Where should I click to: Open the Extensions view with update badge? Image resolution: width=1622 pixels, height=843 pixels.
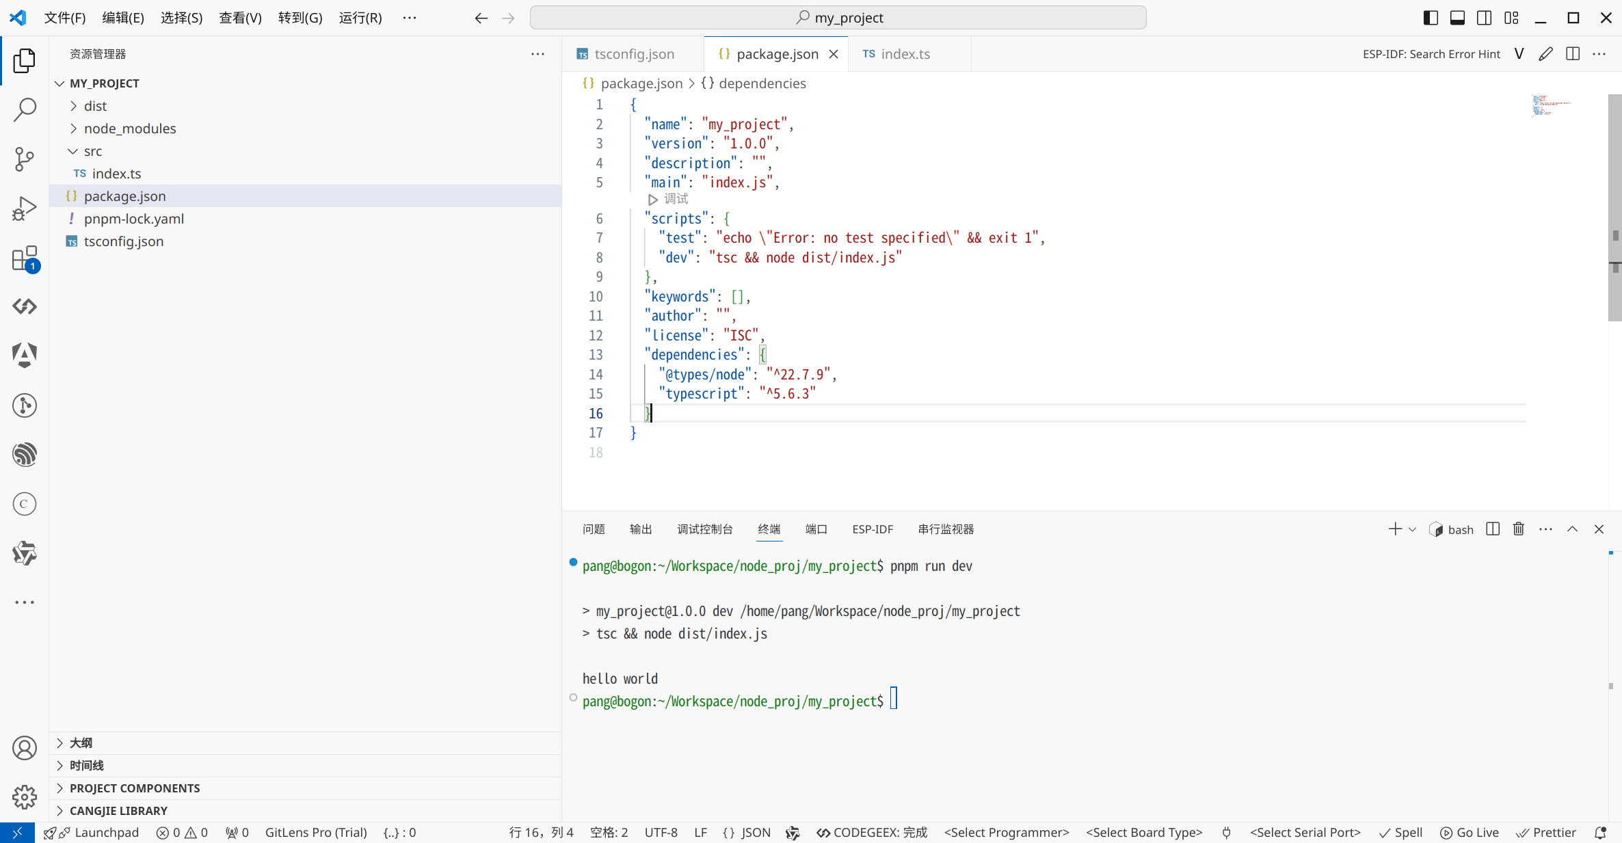tap(25, 258)
